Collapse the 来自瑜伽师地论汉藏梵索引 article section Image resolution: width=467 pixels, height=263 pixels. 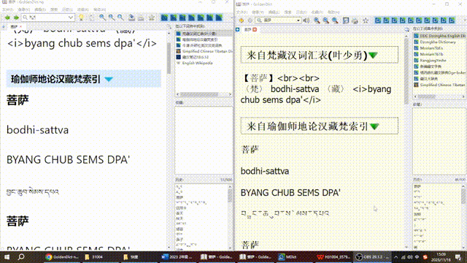(x=374, y=126)
